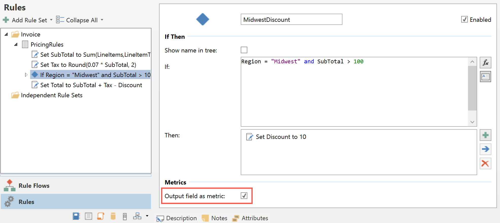Click the MidwestDiscount name field
500x223 pixels.
click(x=291, y=20)
